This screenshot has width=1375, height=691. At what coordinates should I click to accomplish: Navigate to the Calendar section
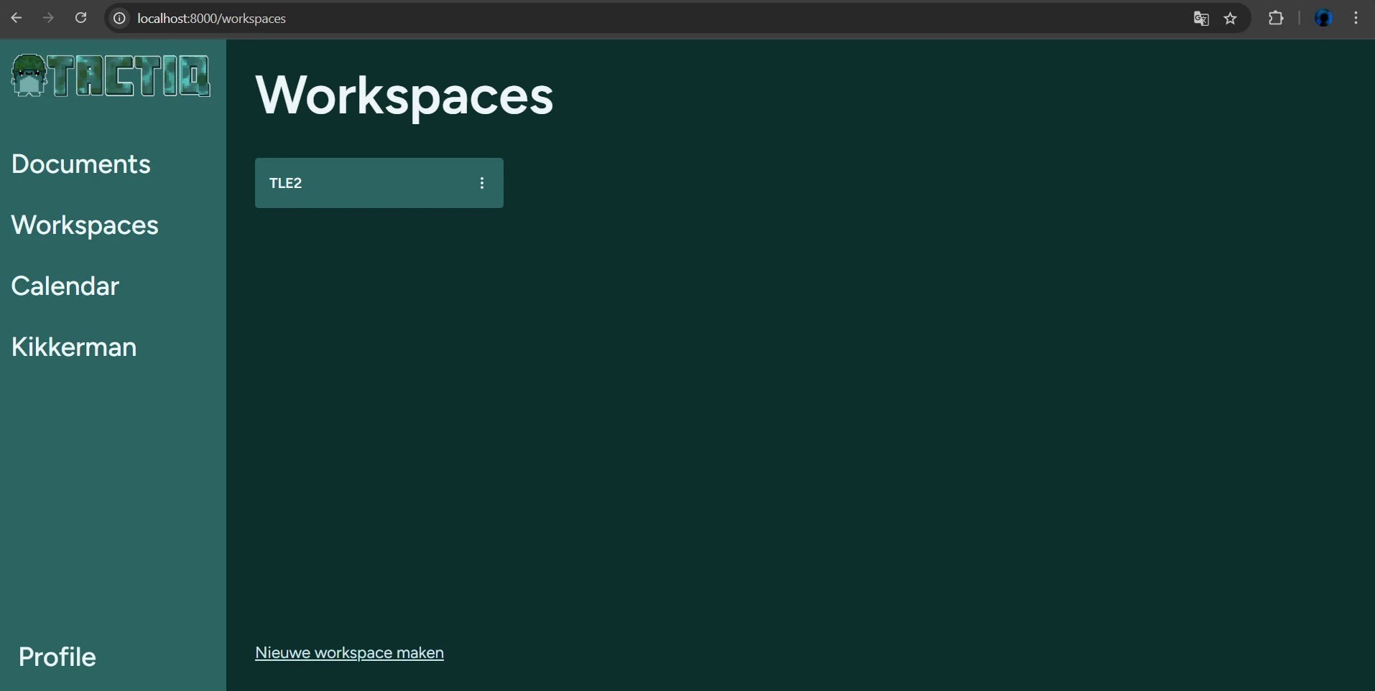[x=65, y=286]
